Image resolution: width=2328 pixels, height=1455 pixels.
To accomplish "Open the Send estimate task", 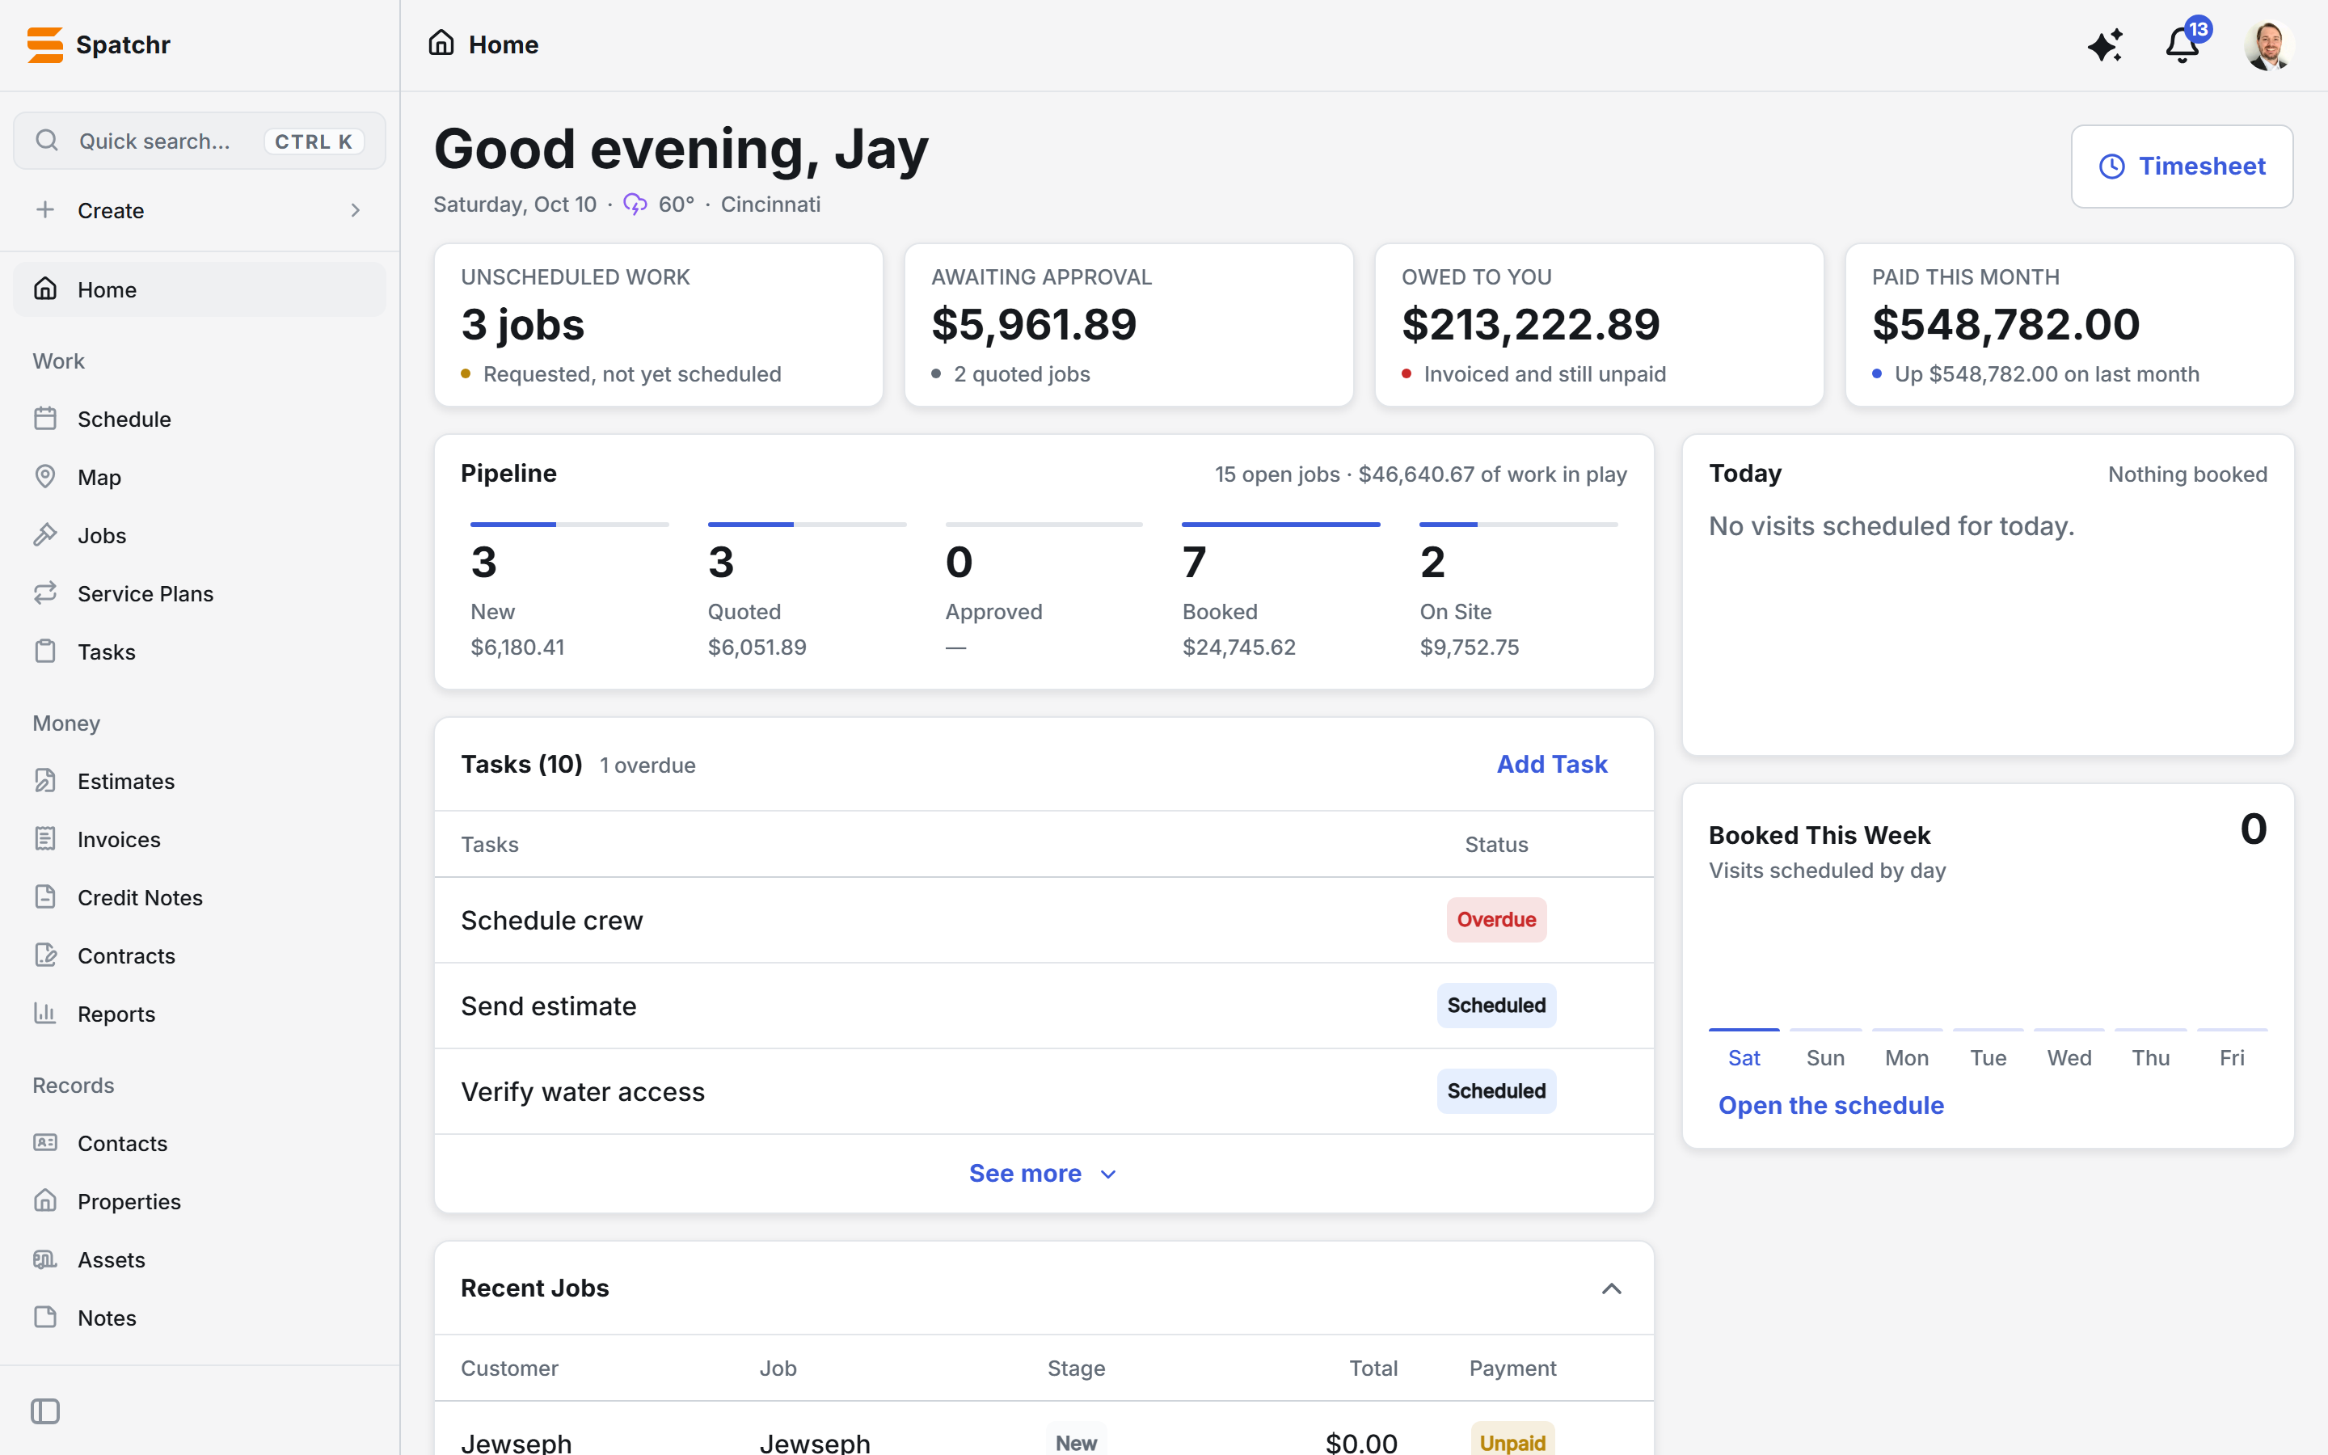I will coord(1044,1006).
